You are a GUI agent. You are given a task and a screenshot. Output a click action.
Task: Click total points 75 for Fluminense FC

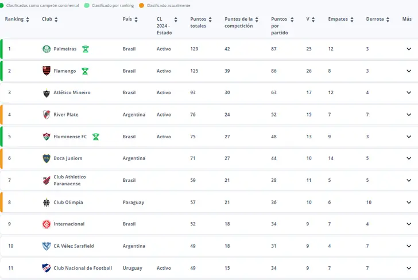(x=193, y=137)
